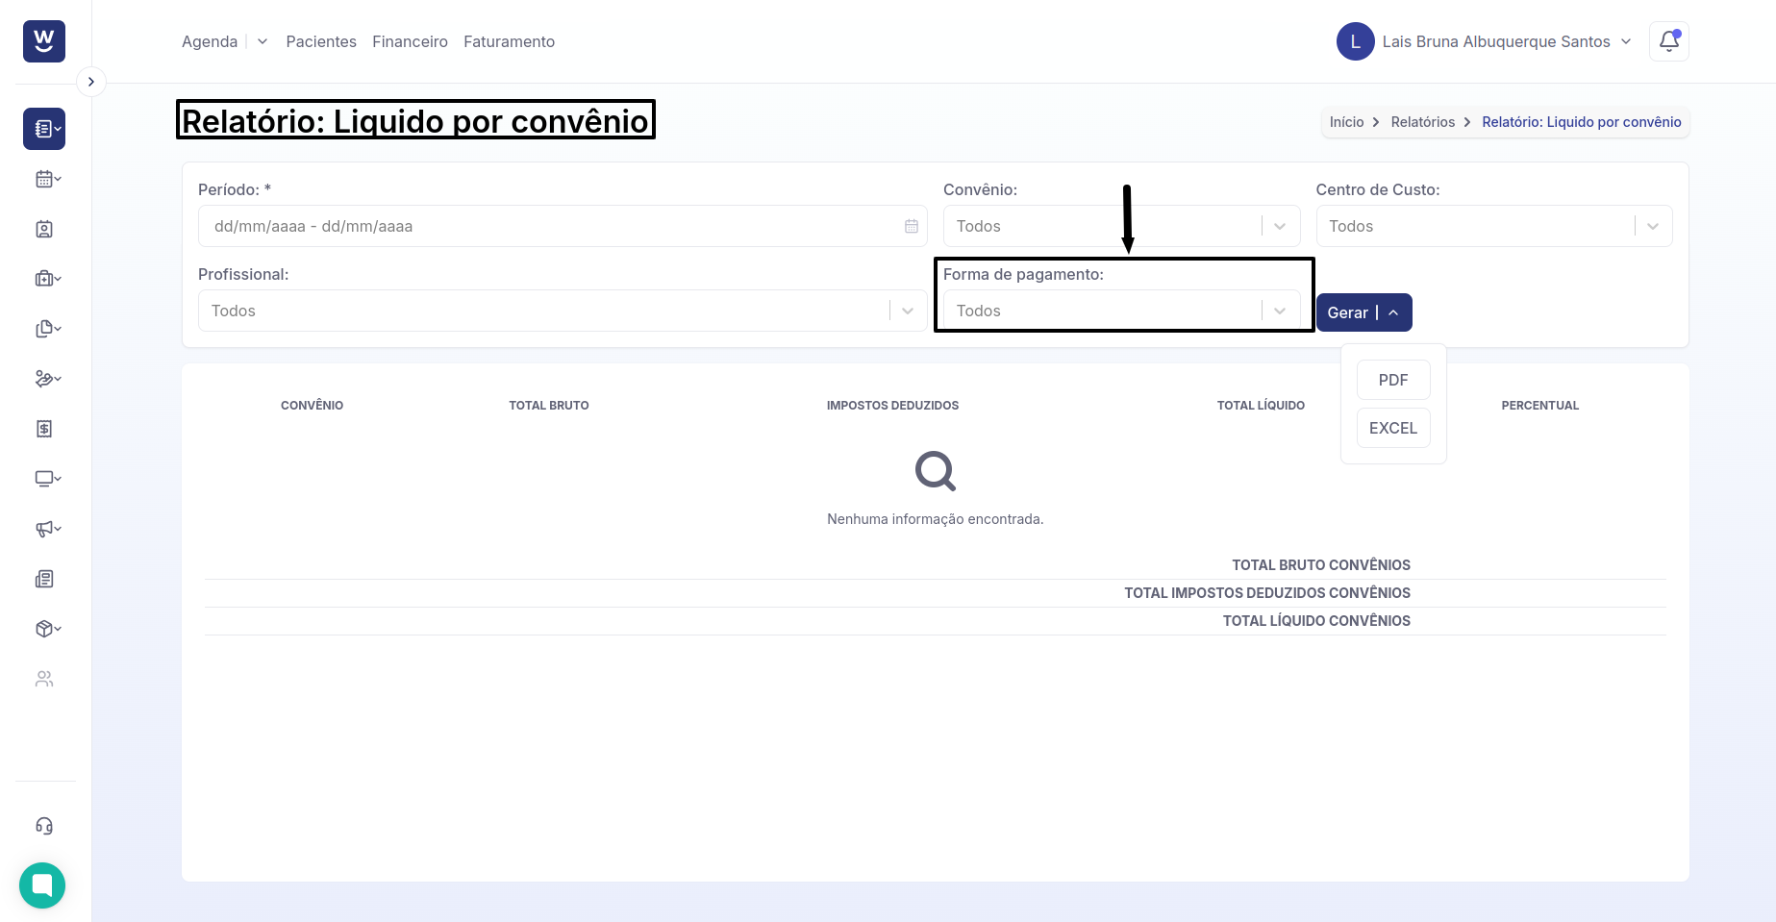Open the Profissional dropdown
This screenshot has width=1776, height=922.
pyautogui.click(x=563, y=311)
